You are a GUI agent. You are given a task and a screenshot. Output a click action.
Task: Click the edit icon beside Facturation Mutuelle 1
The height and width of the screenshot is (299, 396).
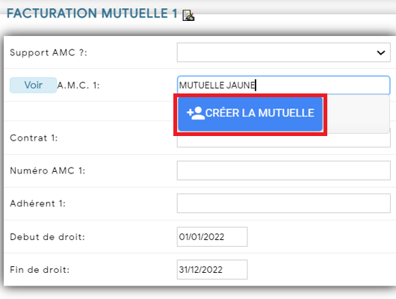pos(188,16)
